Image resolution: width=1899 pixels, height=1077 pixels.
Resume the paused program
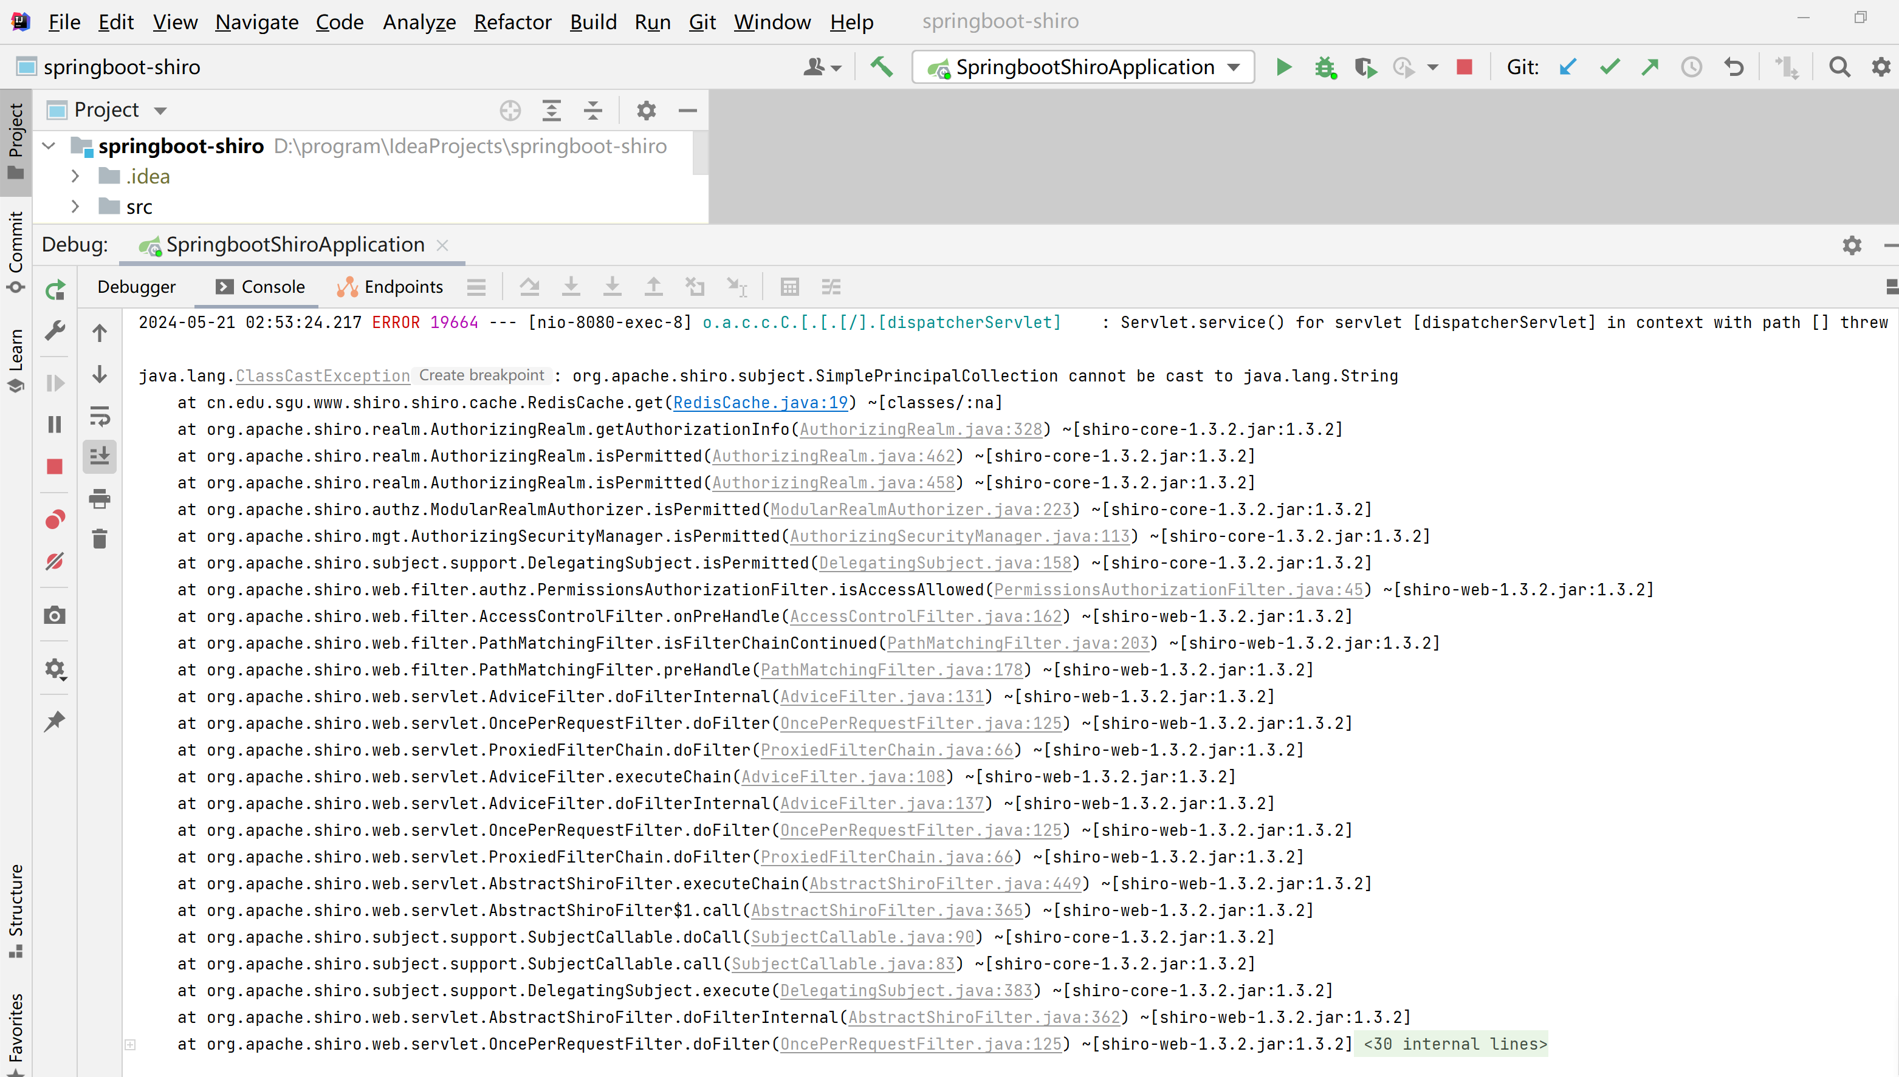55,383
